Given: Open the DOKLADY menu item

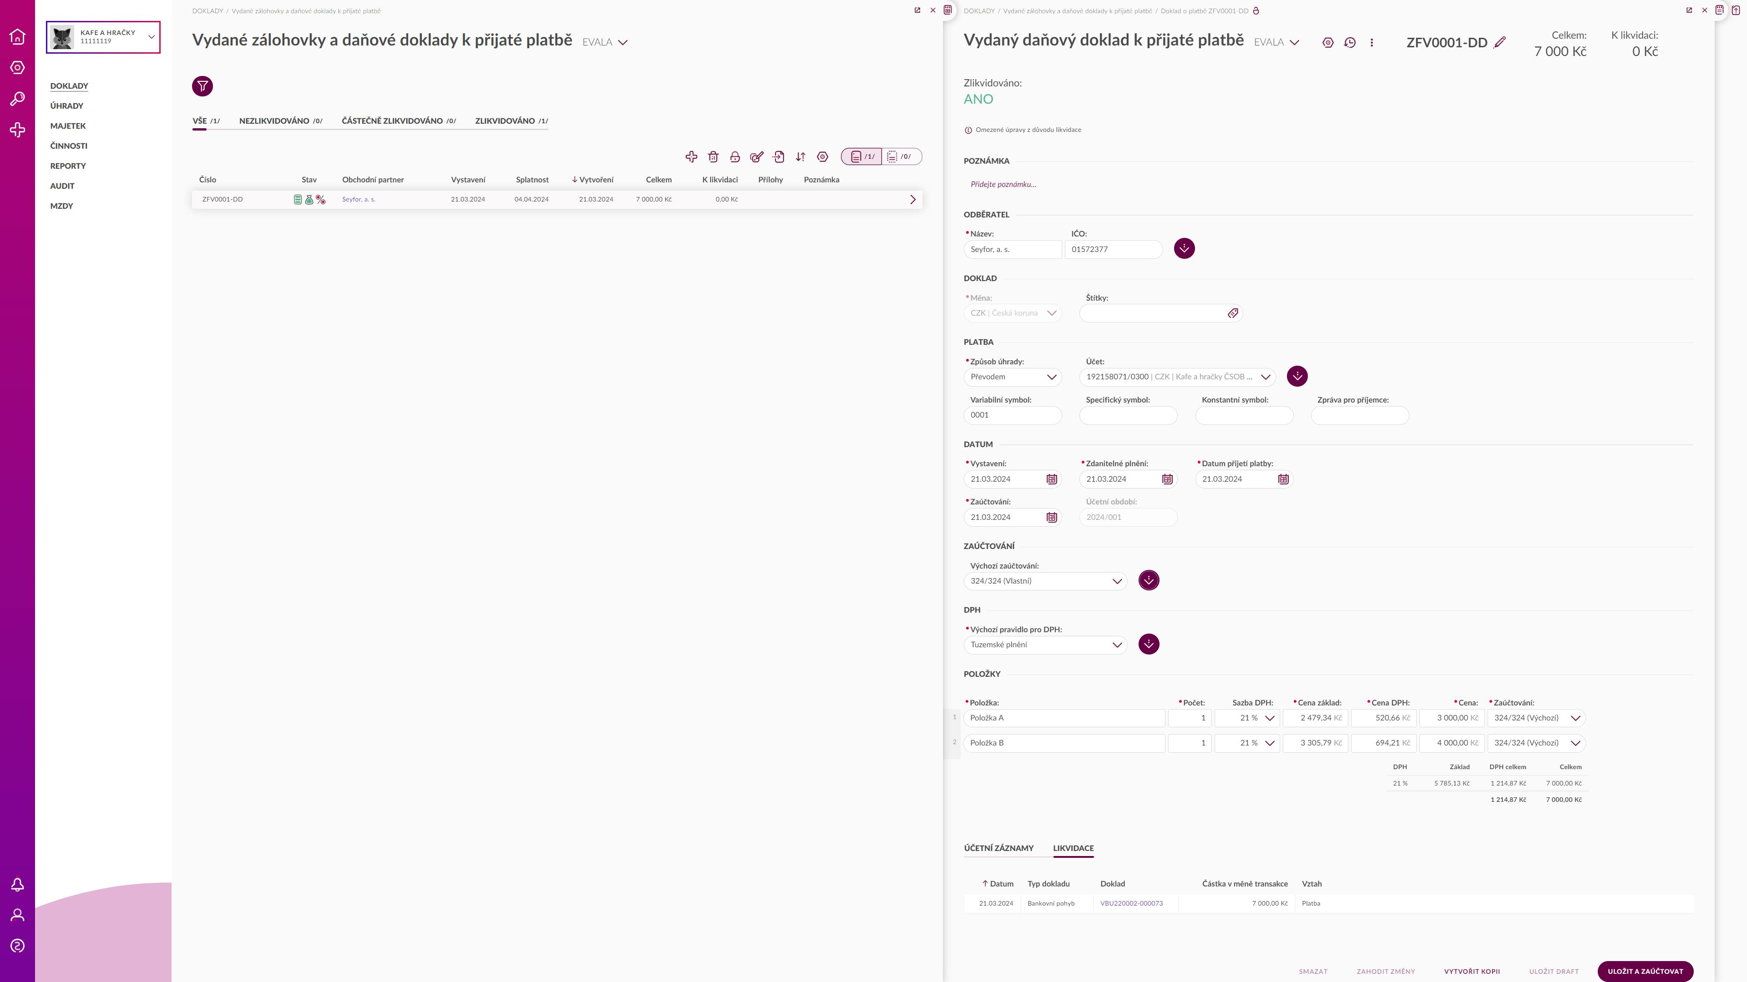Looking at the screenshot, I should (x=69, y=86).
